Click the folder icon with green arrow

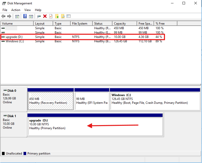(57, 16)
